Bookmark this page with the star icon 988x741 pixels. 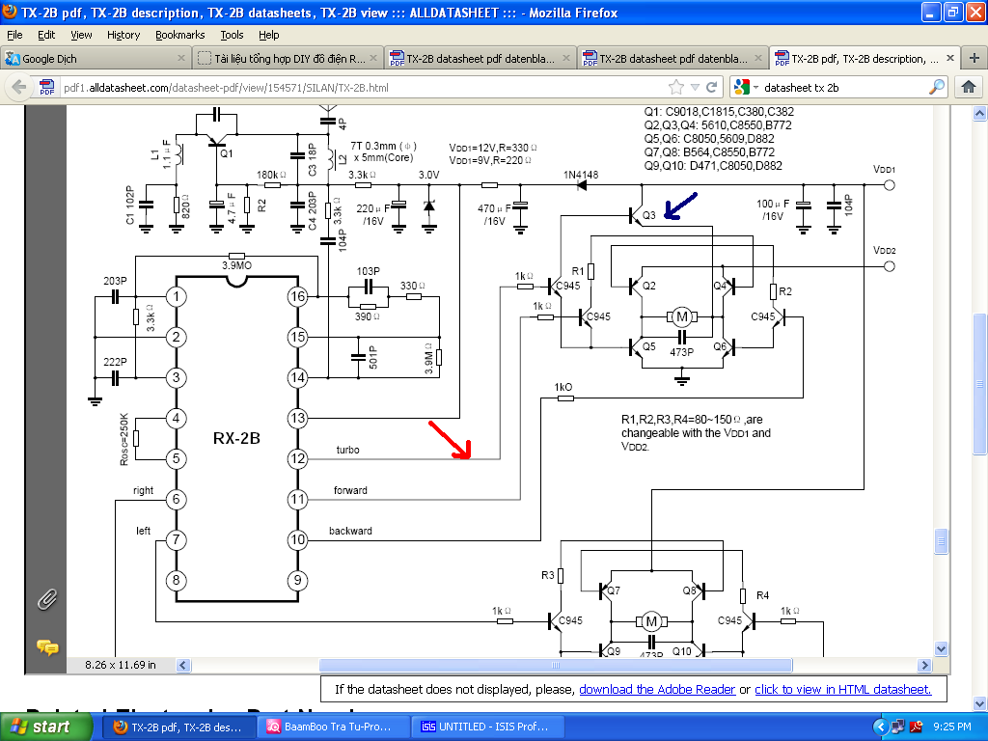tap(676, 87)
